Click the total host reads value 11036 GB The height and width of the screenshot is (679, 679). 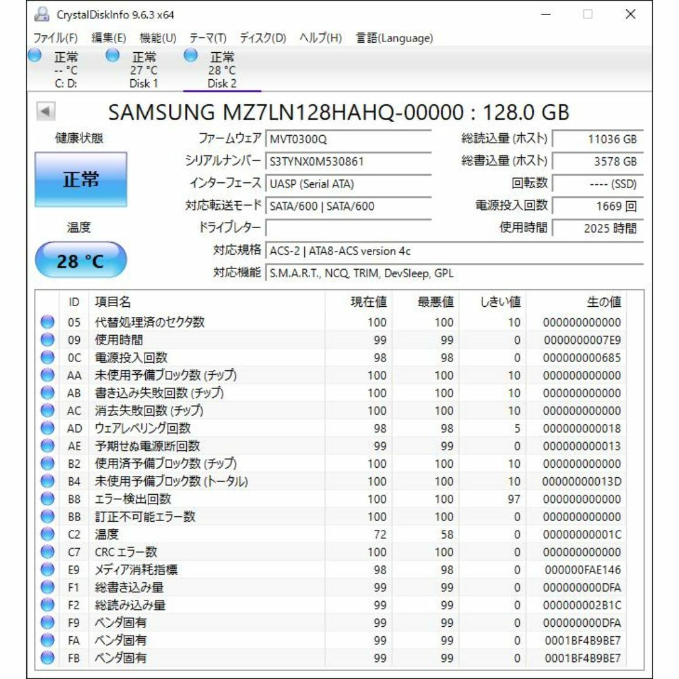point(598,139)
